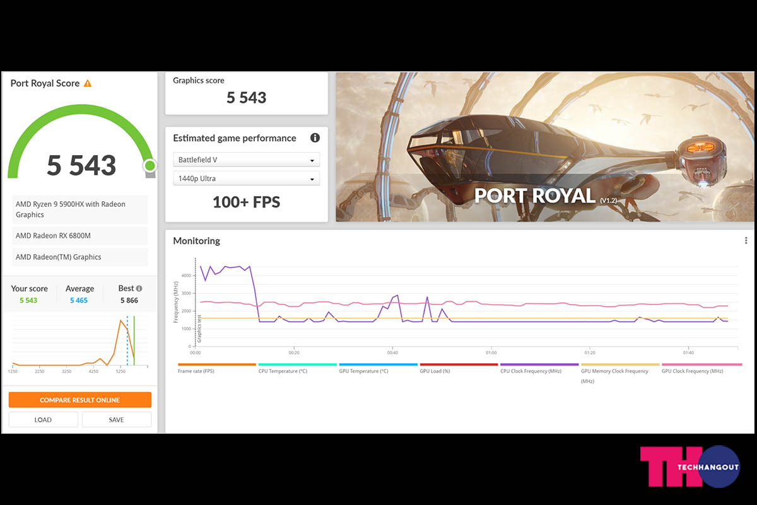Toggle the Frame rate (FPS) legend series
The width and height of the screenshot is (757, 505).
(x=216, y=368)
